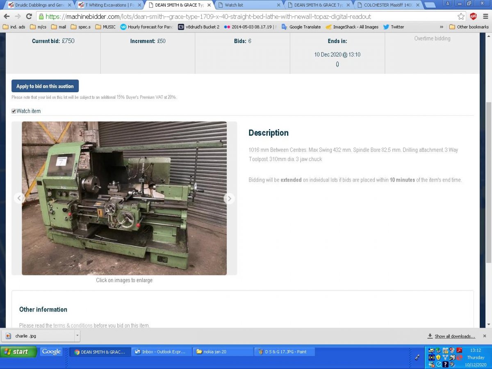
Task: Open the MUSIC bookmarks folder
Action: point(105,27)
